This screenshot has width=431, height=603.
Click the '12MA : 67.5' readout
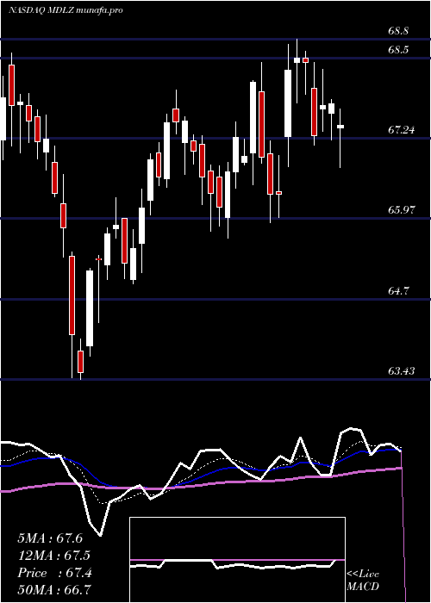pyautogui.click(x=55, y=556)
